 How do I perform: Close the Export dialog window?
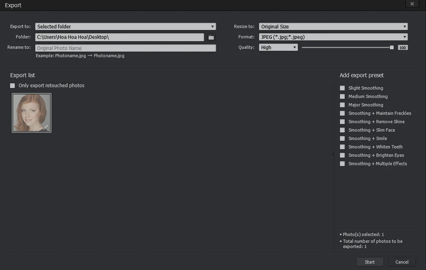(412, 4)
